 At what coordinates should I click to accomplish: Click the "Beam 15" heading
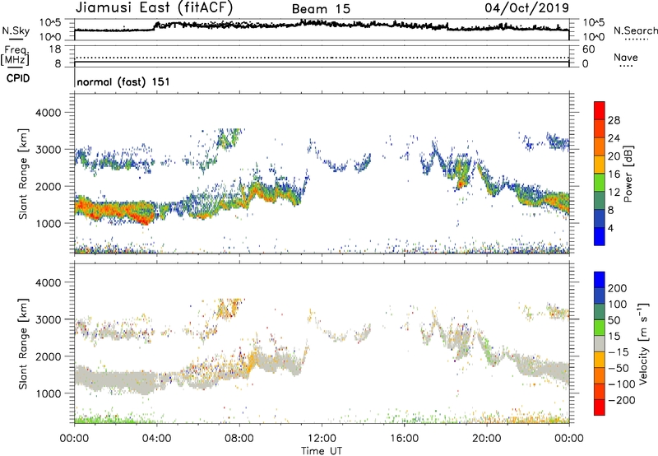321,9
